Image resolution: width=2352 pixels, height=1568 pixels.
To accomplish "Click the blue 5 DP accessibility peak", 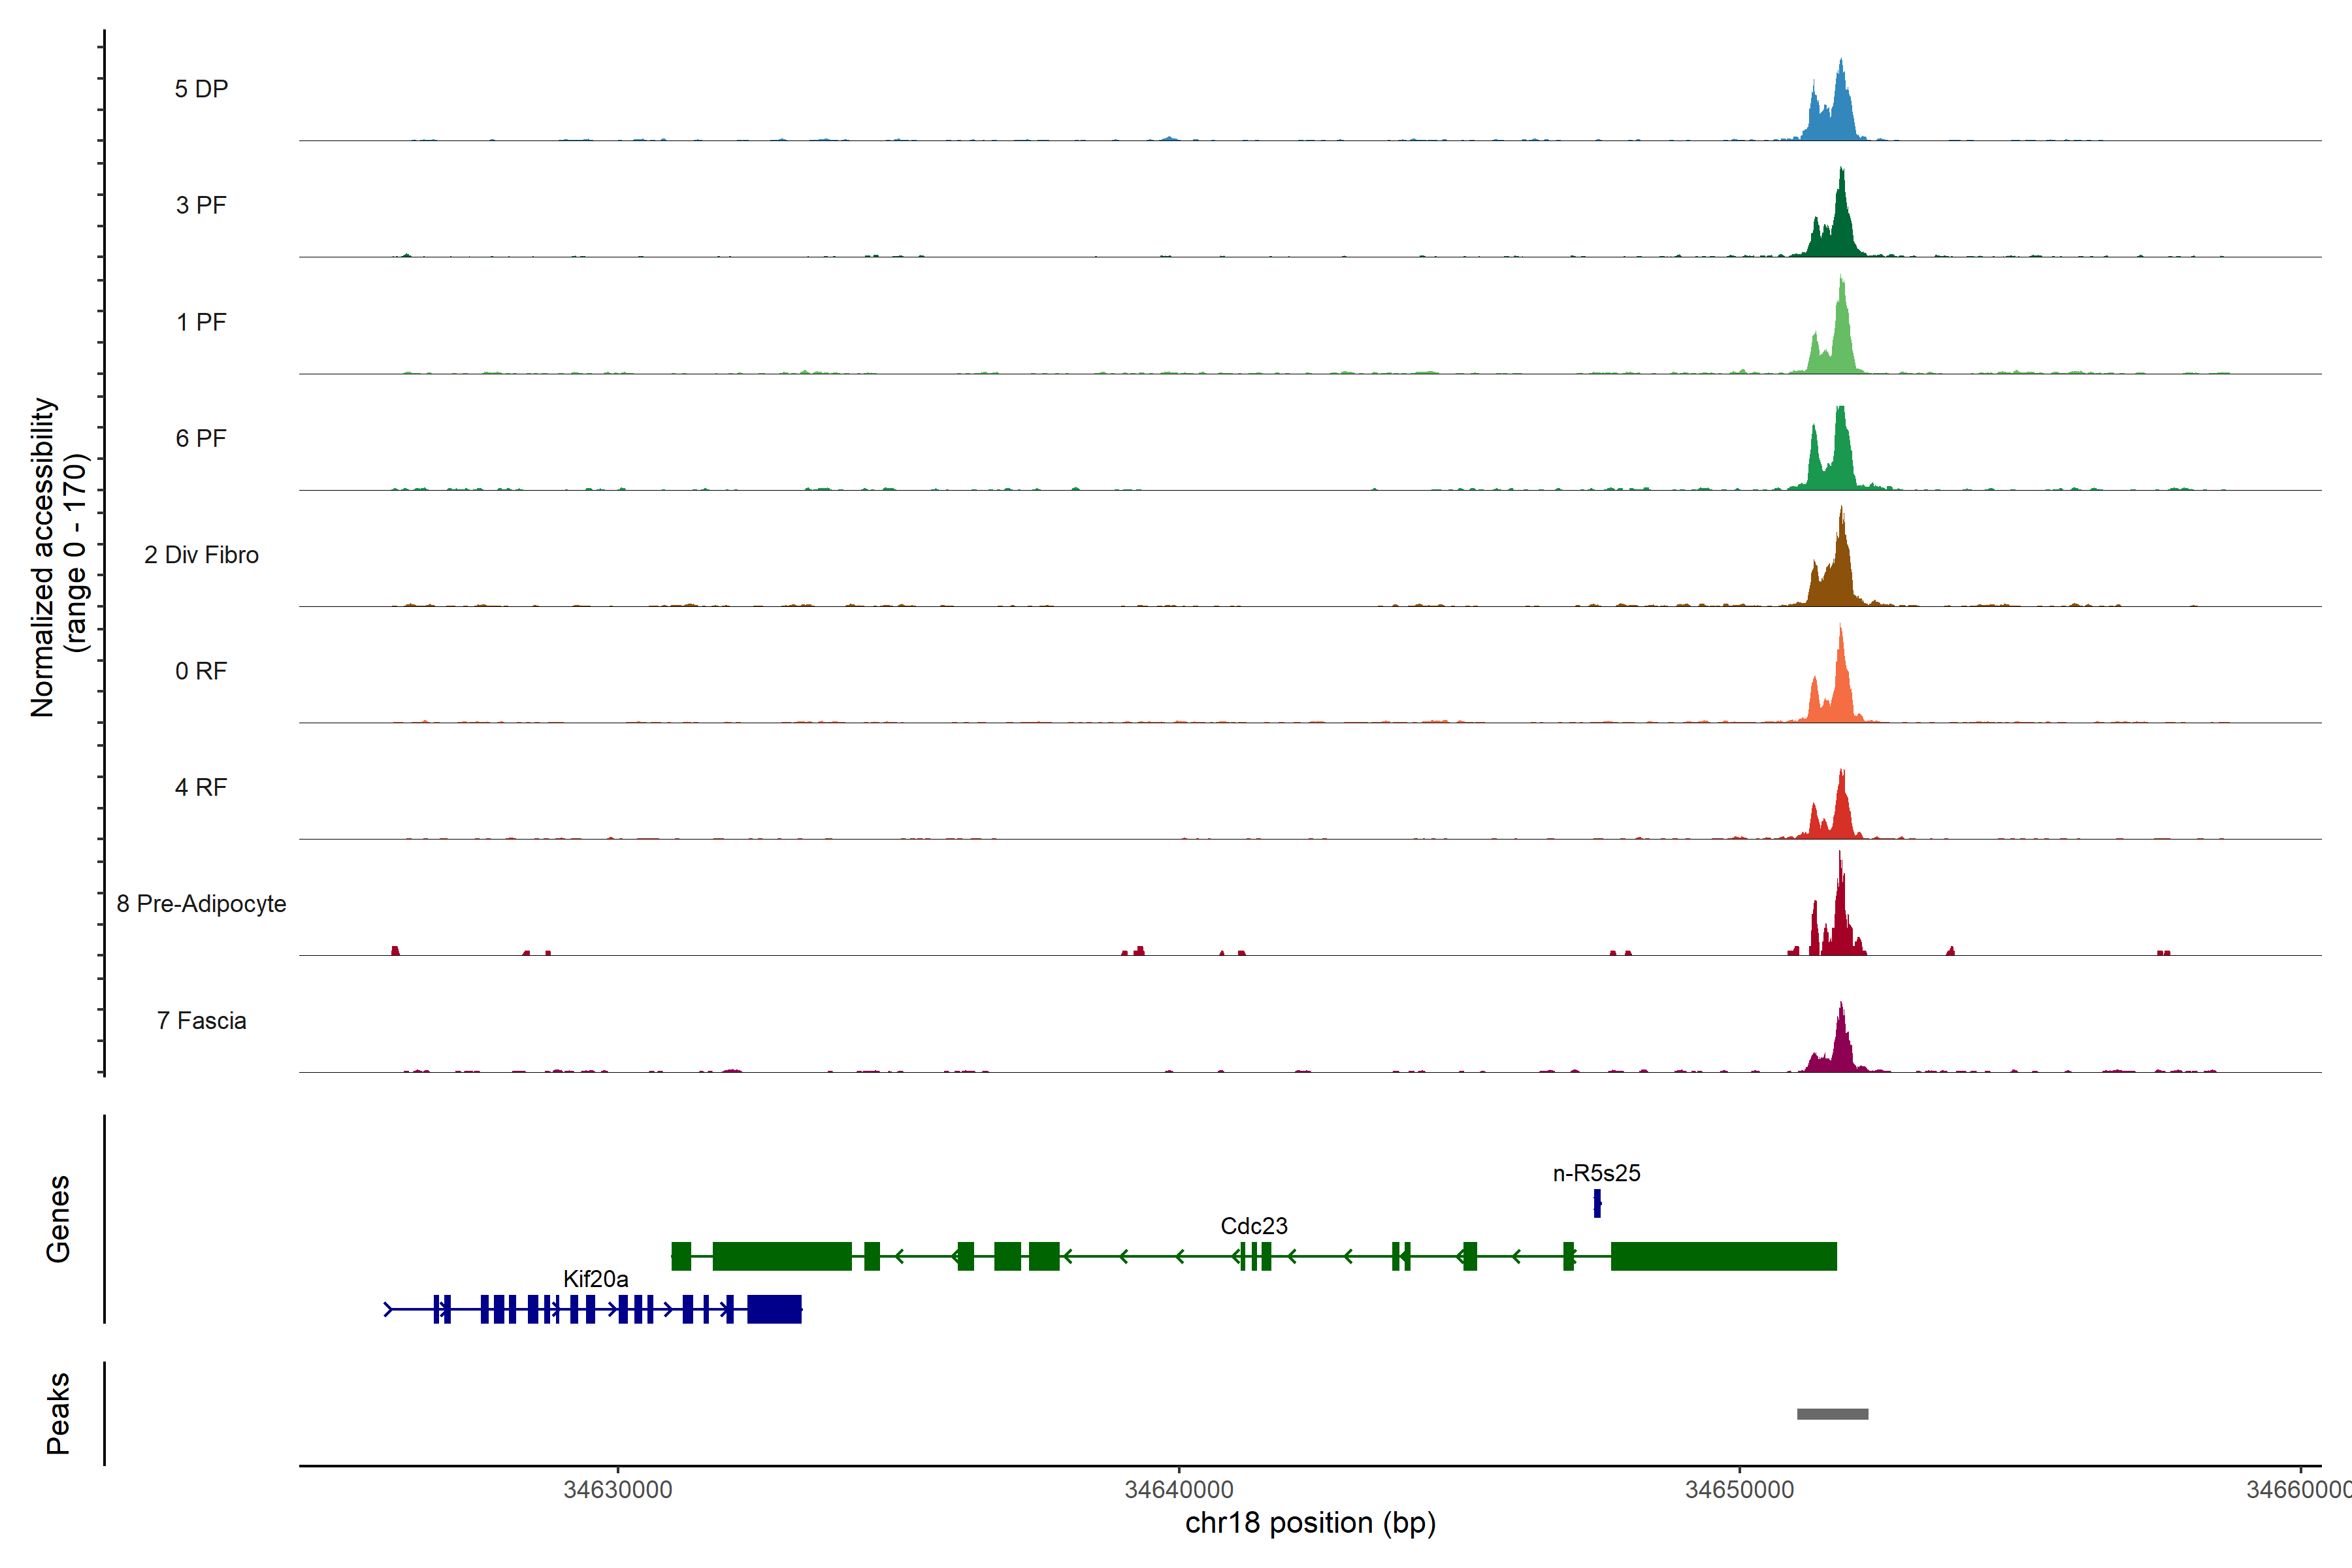I will [x=1838, y=112].
